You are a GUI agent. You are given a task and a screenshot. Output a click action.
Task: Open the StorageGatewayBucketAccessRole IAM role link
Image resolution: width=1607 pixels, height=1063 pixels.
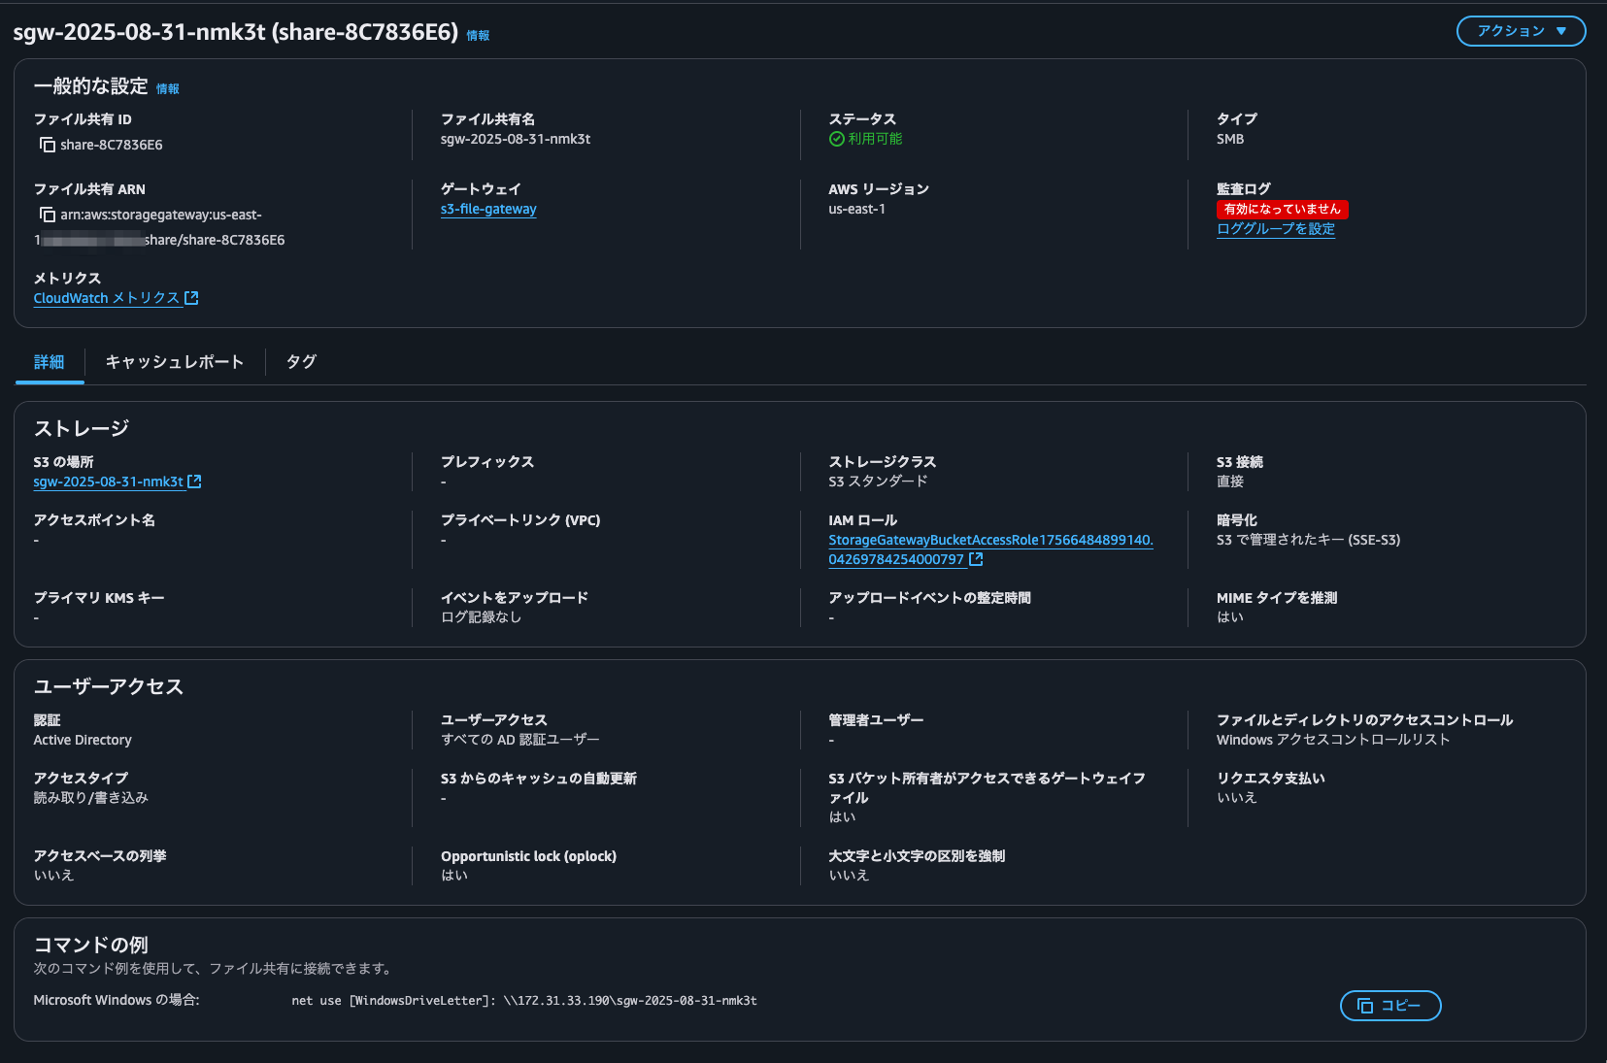[x=990, y=549]
